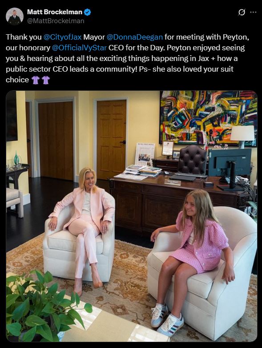Visit the @MattBrockelman handle link
262x348 pixels.
pyautogui.click(x=56, y=21)
